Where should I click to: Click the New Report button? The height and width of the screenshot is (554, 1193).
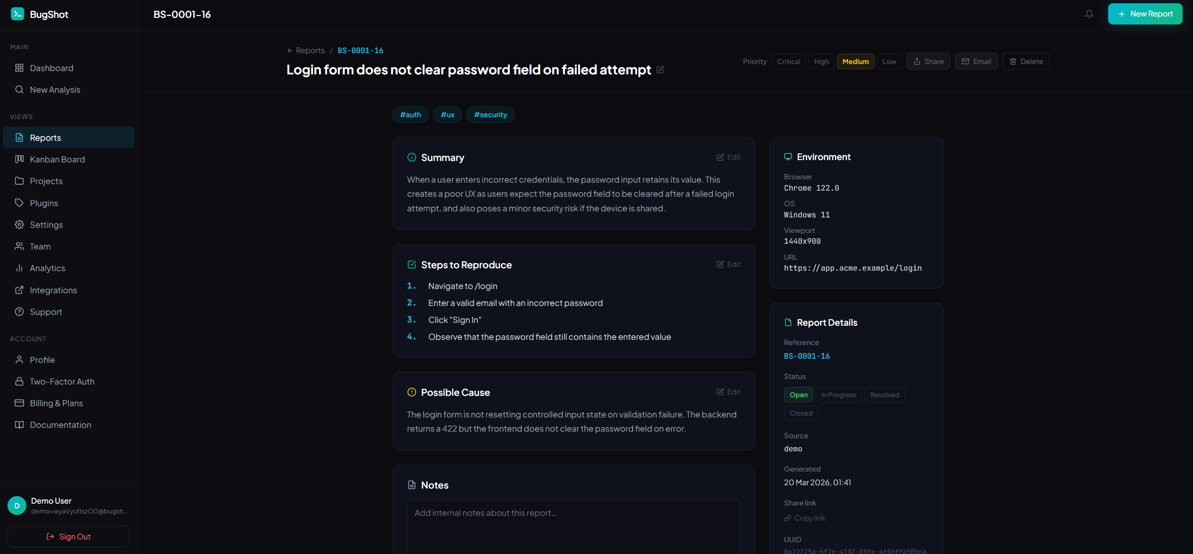[x=1144, y=14]
